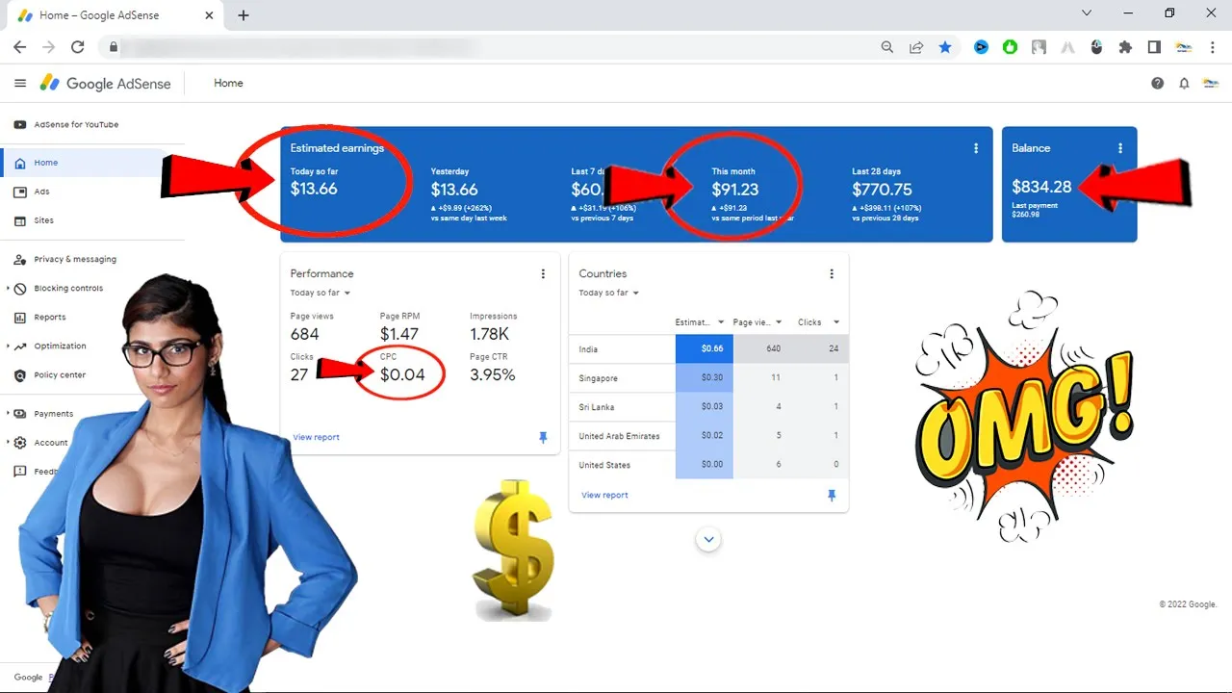Toggle the browser side panel
Image resolution: width=1232 pixels, height=693 pixels.
[x=1154, y=46]
